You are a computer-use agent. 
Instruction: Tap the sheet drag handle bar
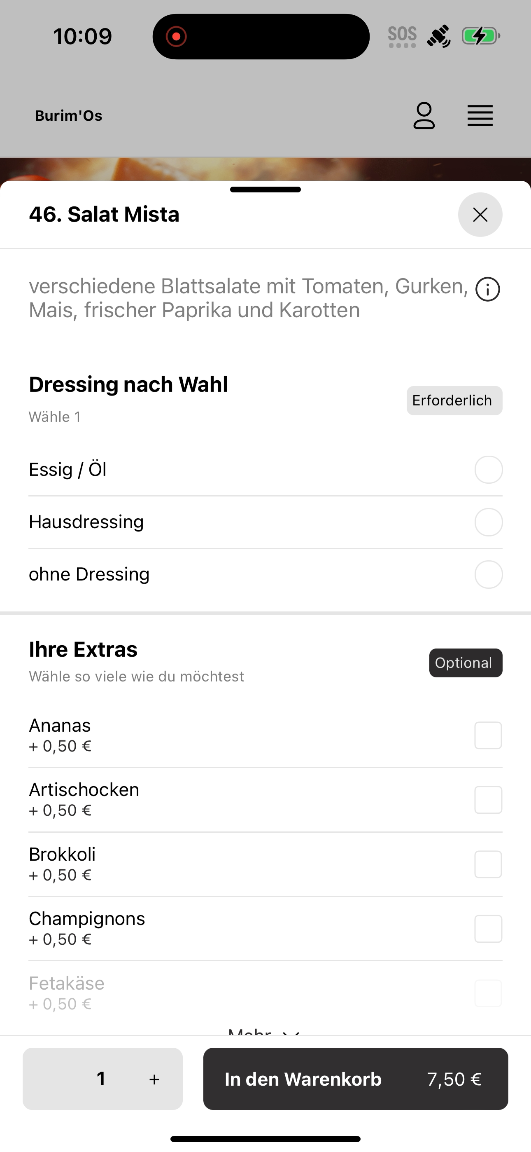pos(265,190)
